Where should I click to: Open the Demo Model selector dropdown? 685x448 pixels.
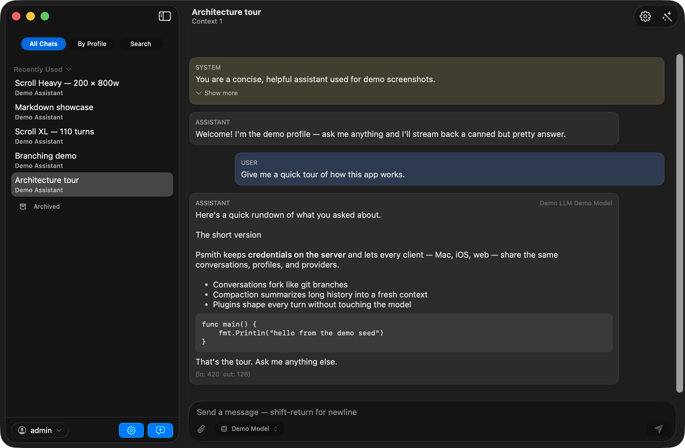(249, 429)
